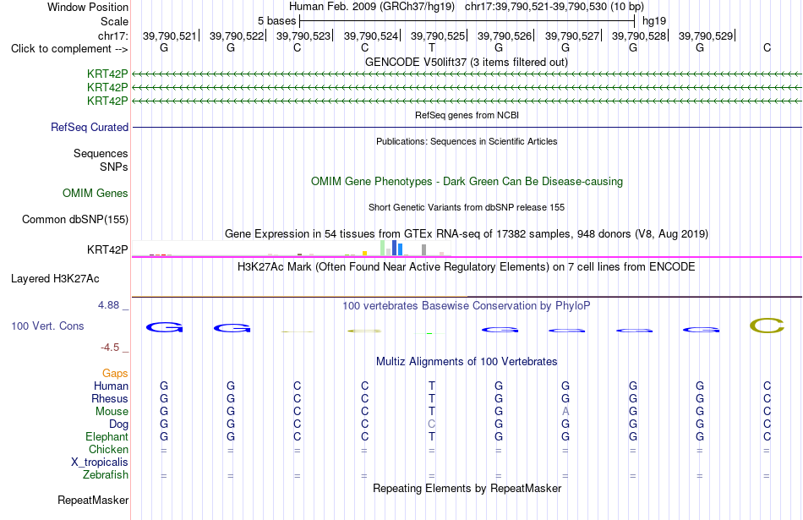Click the SNPs track label

(x=114, y=167)
